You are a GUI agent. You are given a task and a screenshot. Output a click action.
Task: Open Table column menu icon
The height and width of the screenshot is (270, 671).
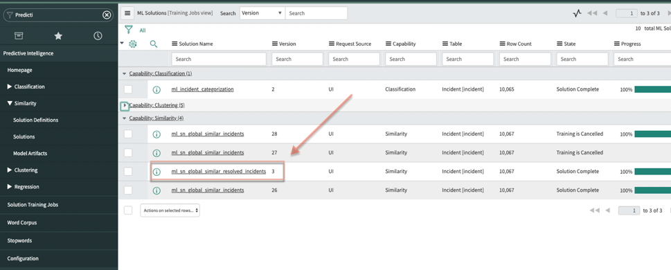point(445,44)
